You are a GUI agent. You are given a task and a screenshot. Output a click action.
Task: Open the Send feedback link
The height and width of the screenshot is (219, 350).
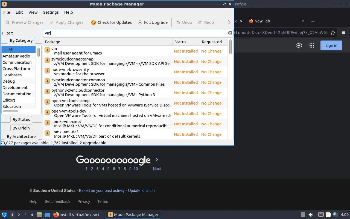pos(57,201)
